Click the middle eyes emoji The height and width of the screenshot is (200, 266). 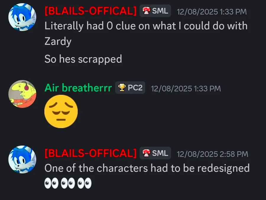point(68,183)
